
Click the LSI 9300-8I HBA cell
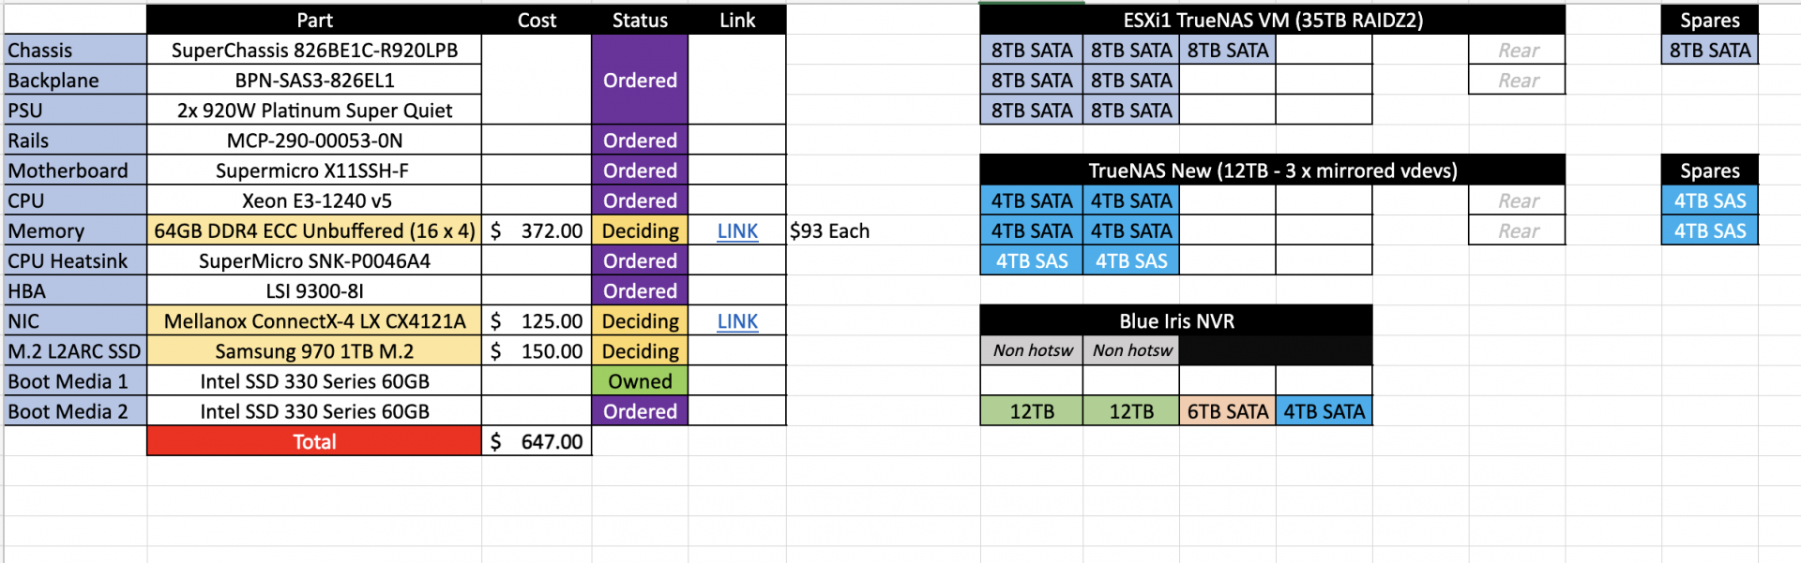(314, 291)
